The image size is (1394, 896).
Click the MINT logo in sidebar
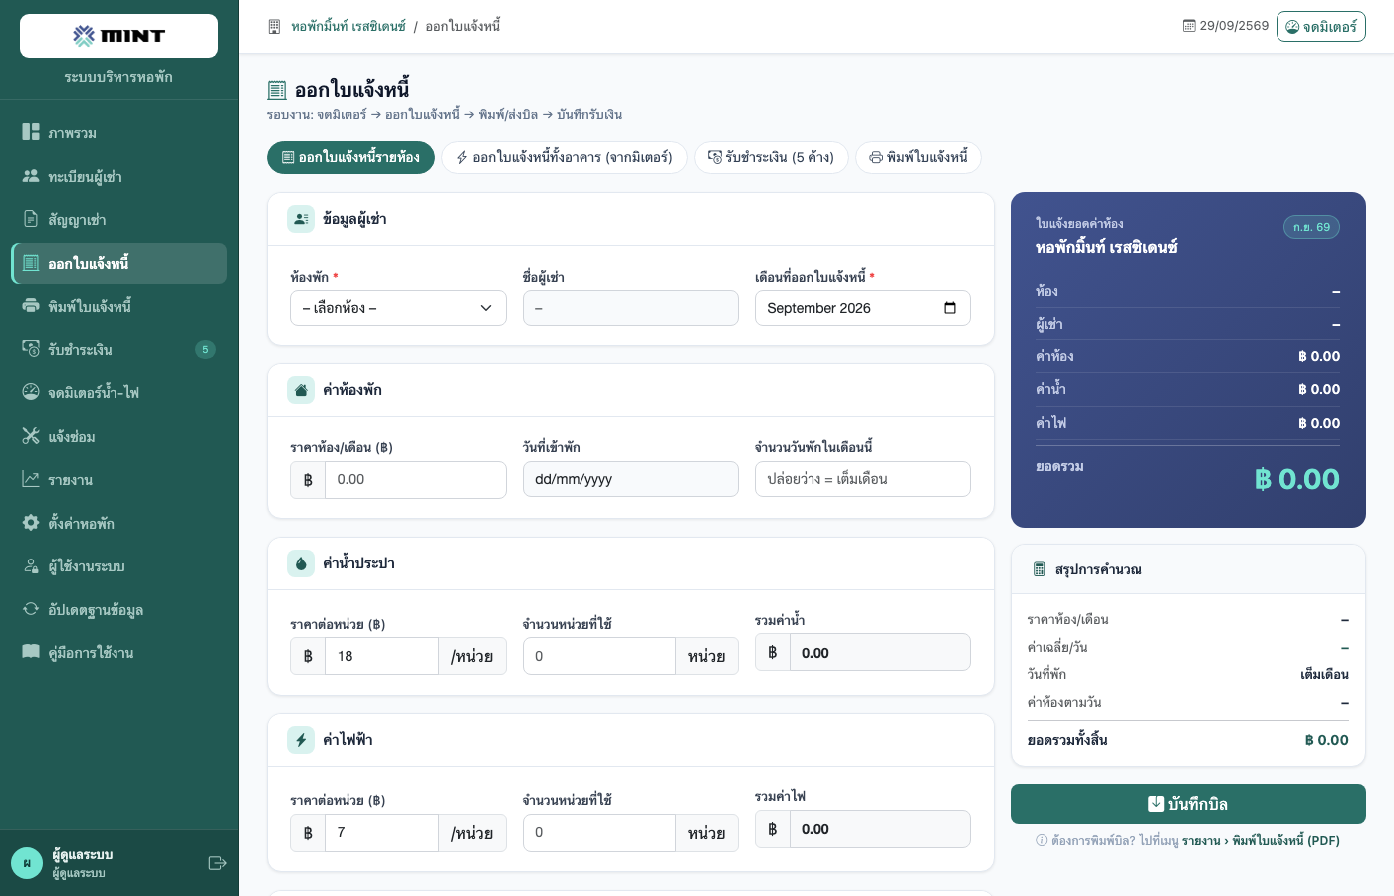pyautogui.click(x=118, y=36)
